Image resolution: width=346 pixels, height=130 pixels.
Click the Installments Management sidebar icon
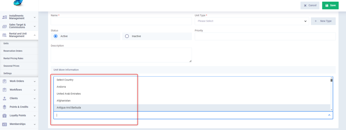click(x=4, y=17)
